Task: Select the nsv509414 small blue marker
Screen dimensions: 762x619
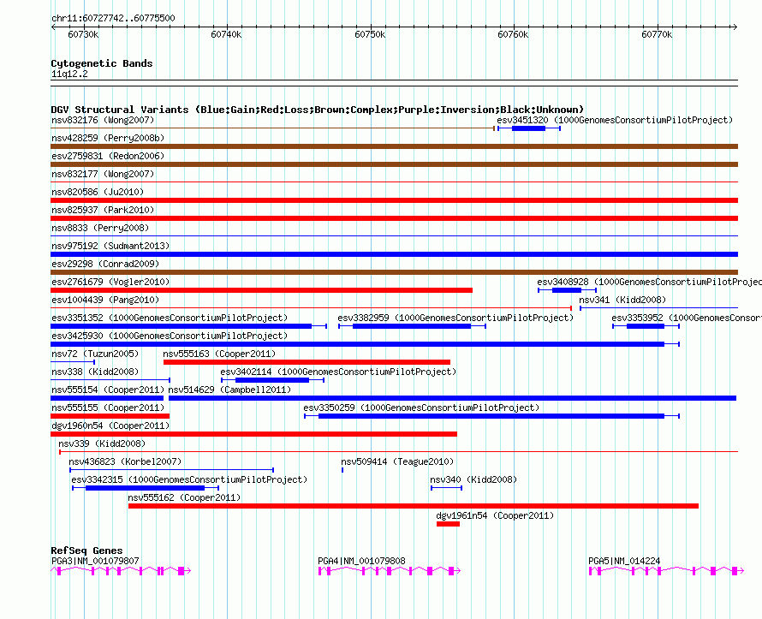Action: point(342,470)
